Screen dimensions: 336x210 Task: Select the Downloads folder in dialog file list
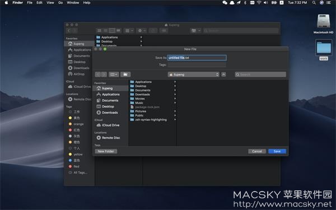[152, 95]
